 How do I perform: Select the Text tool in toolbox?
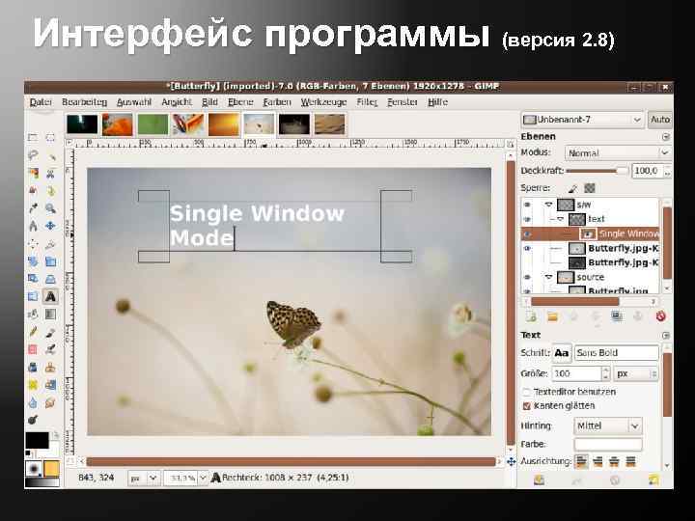50,296
